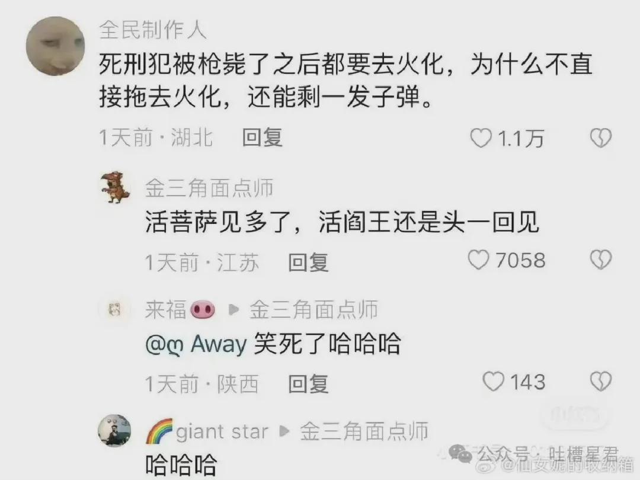Open the @ဣ Away mention link
640x480 pixels.
pyautogui.click(x=196, y=344)
